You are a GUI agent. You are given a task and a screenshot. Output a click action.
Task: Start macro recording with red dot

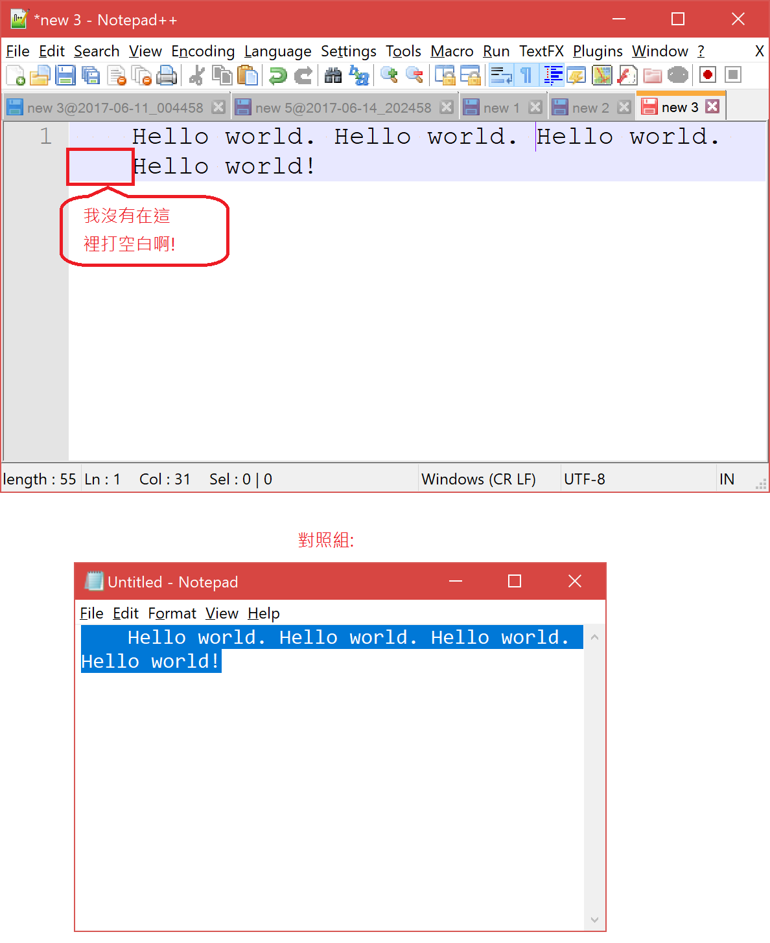coord(708,75)
